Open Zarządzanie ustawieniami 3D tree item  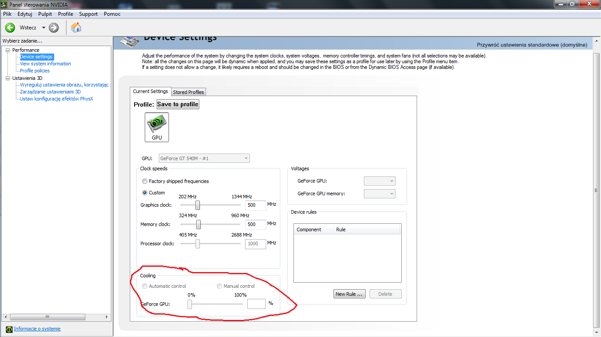click(x=50, y=92)
